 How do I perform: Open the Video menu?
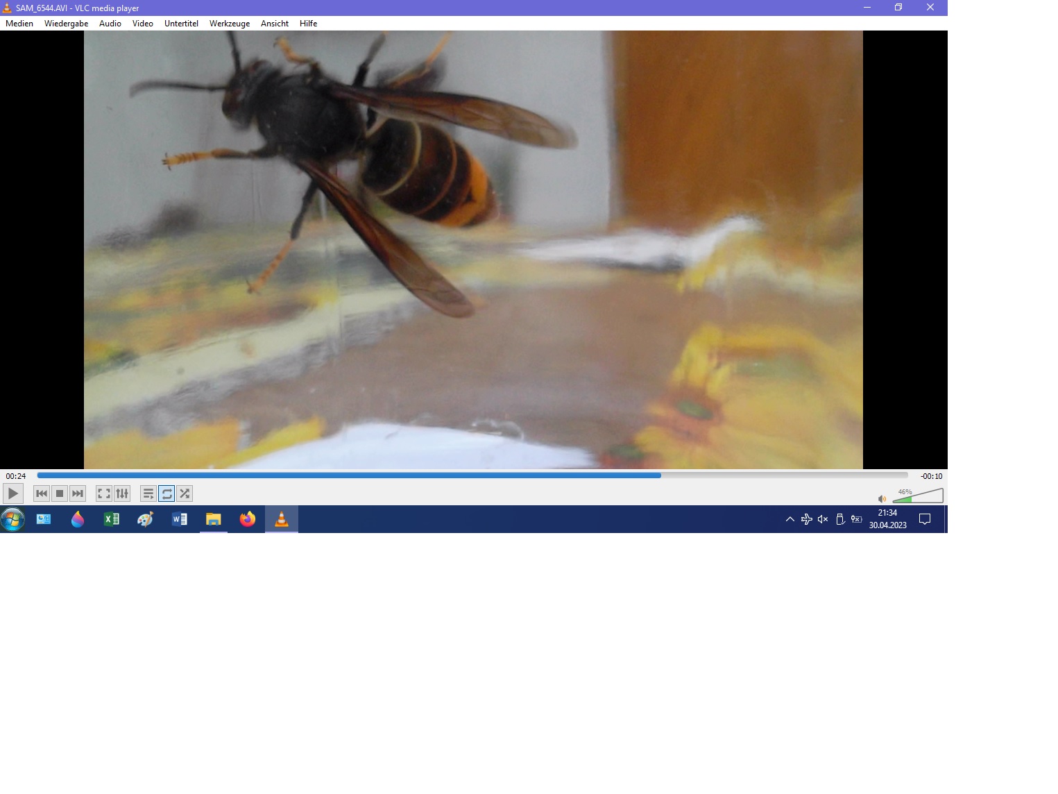click(x=143, y=24)
